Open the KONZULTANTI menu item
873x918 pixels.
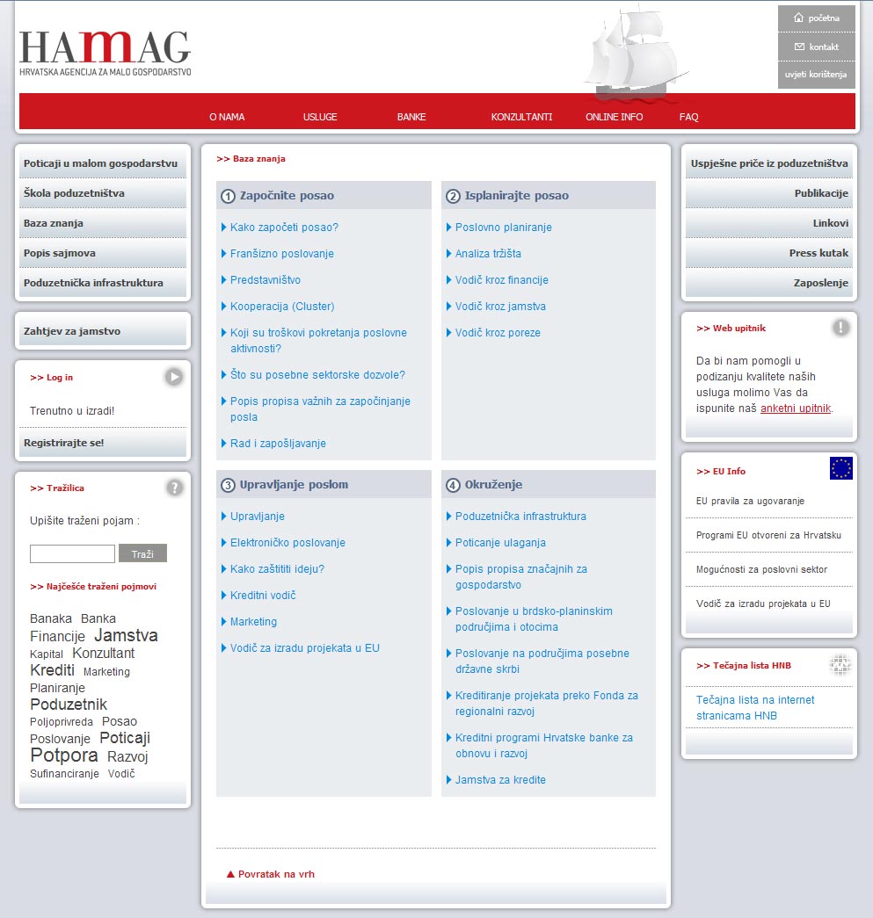click(521, 117)
